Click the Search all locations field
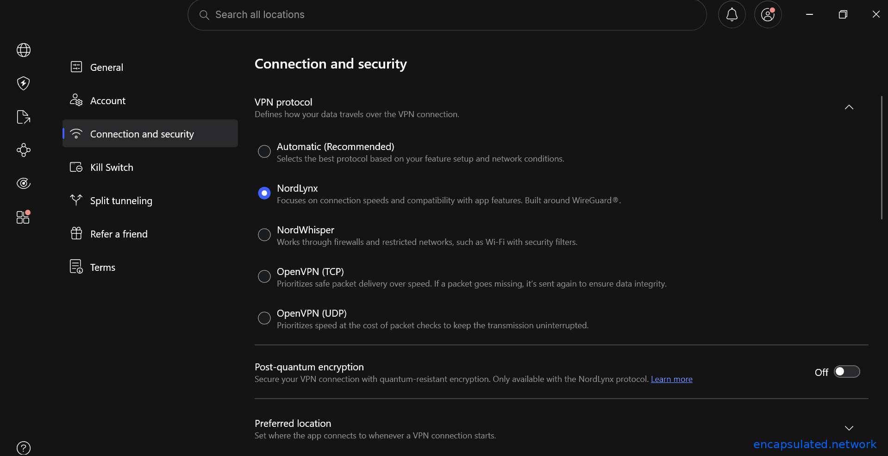Image resolution: width=888 pixels, height=456 pixels. tap(447, 15)
